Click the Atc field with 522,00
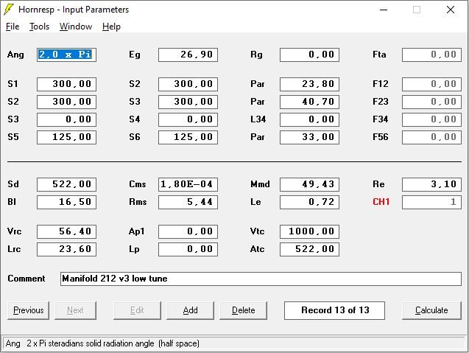 tap(309, 249)
